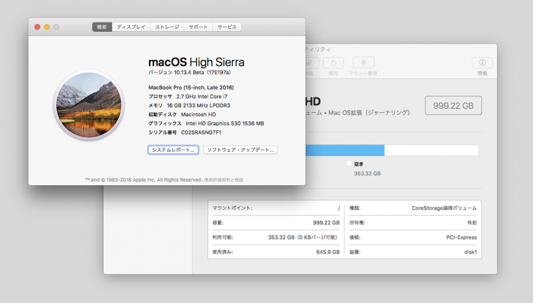The image size is (533, 303).
Task: Click 装置 disk1 value
Action: (471, 252)
